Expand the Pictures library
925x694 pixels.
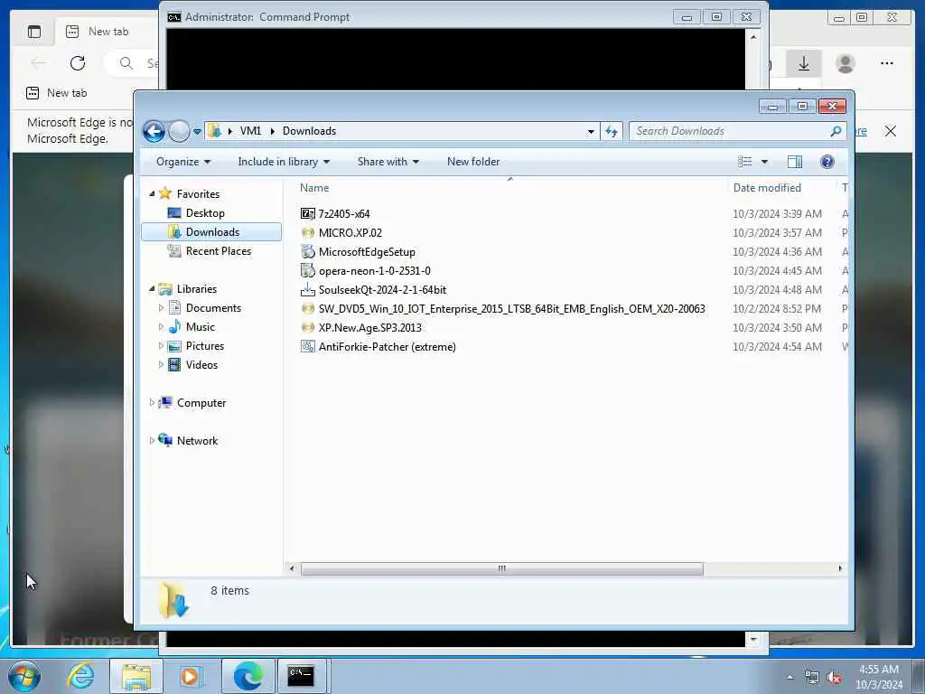point(161,346)
